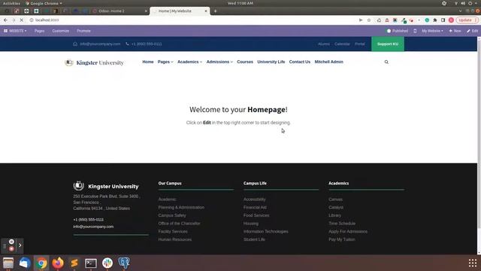Click the house-shaped extension icon
The width and height of the screenshot is (481, 271).
point(379,20)
